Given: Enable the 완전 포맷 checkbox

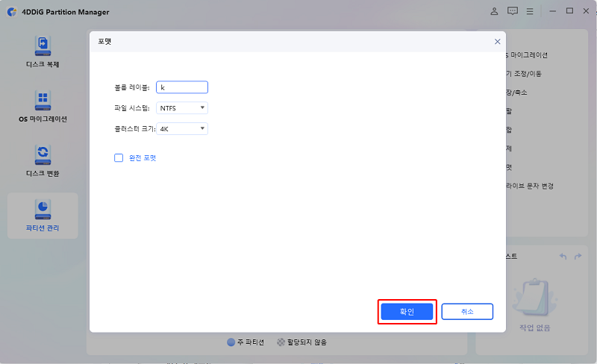Looking at the screenshot, I should (119, 157).
